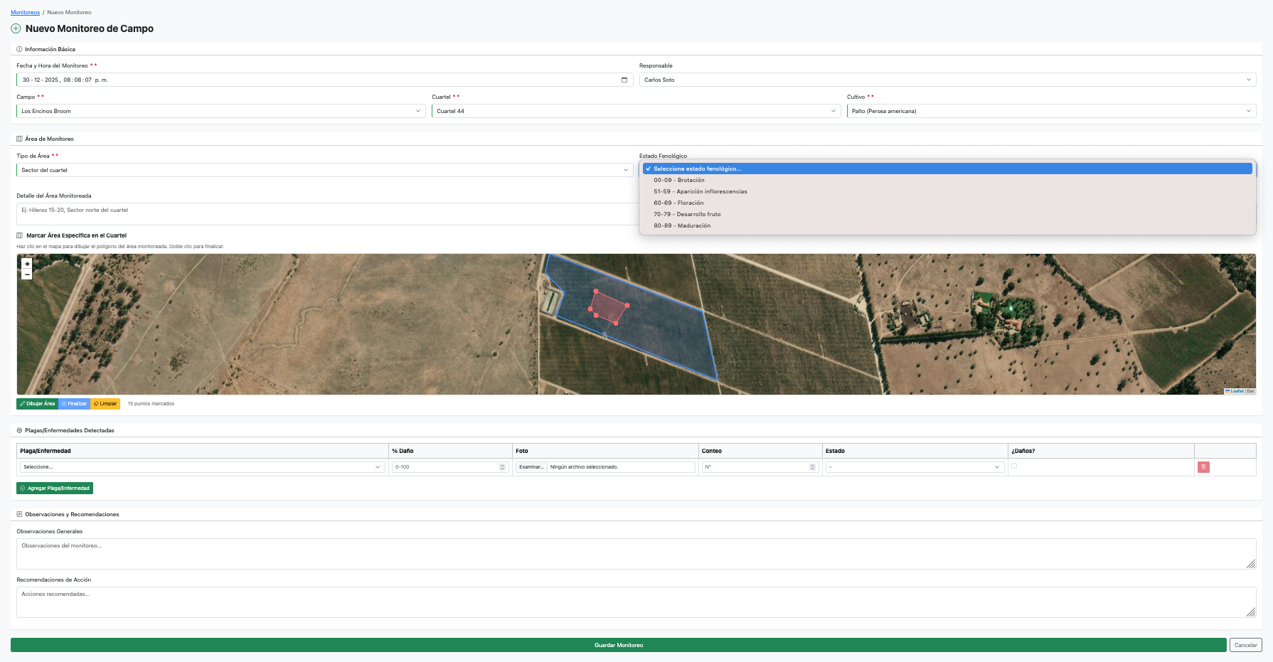Open the Plaga/Enfermedad Seleccione dropdown
Screen dimensions: 1273x662
(x=201, y=467)
